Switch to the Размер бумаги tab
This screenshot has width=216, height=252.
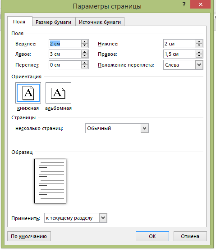[x=54, y=22]
